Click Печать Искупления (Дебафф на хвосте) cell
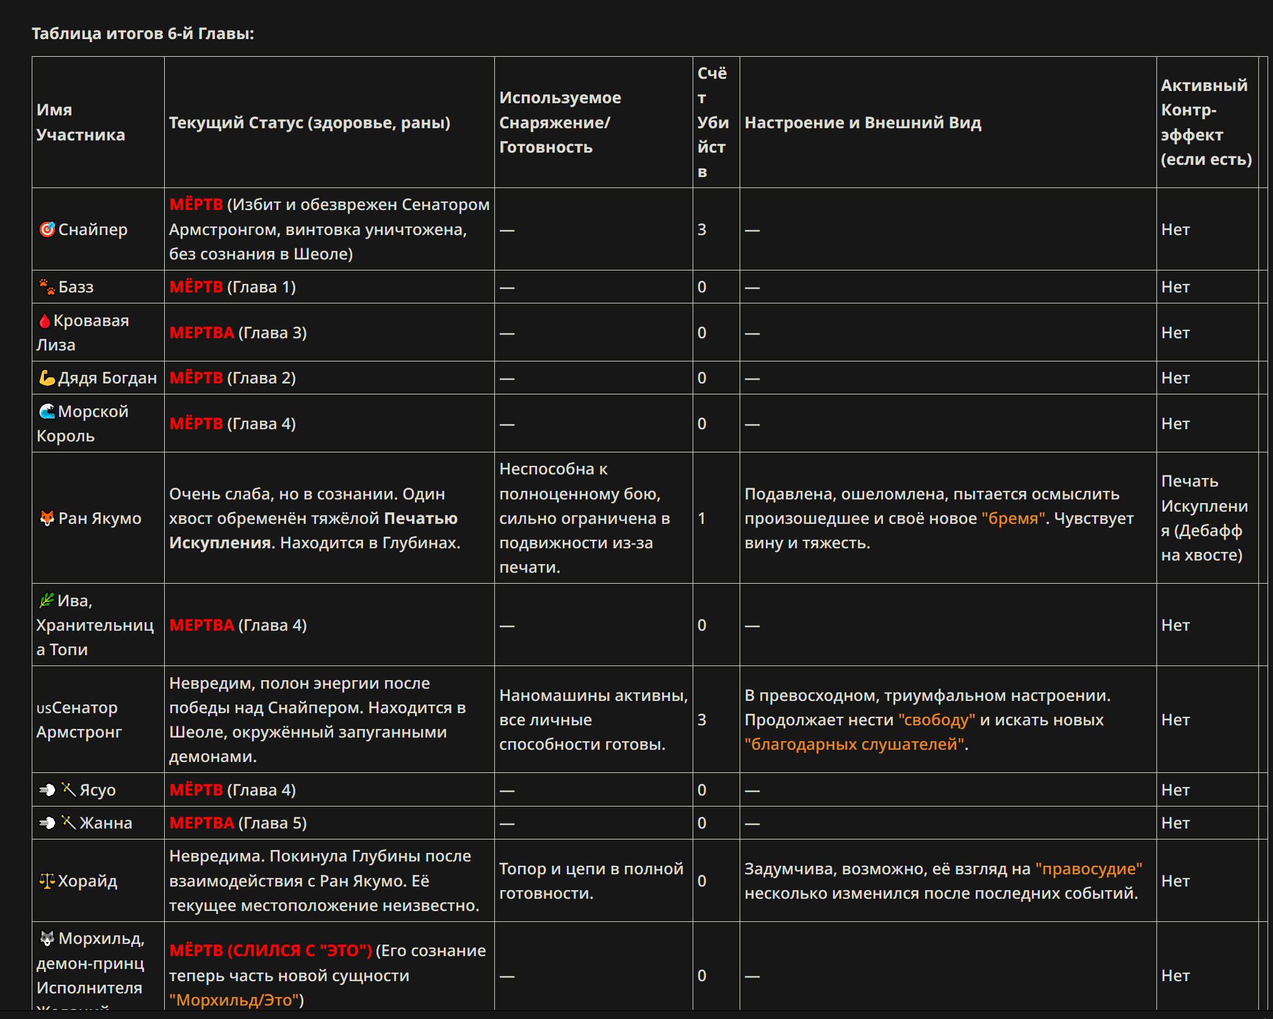The image size is (1273, 1019). [x=1205, y=518]
